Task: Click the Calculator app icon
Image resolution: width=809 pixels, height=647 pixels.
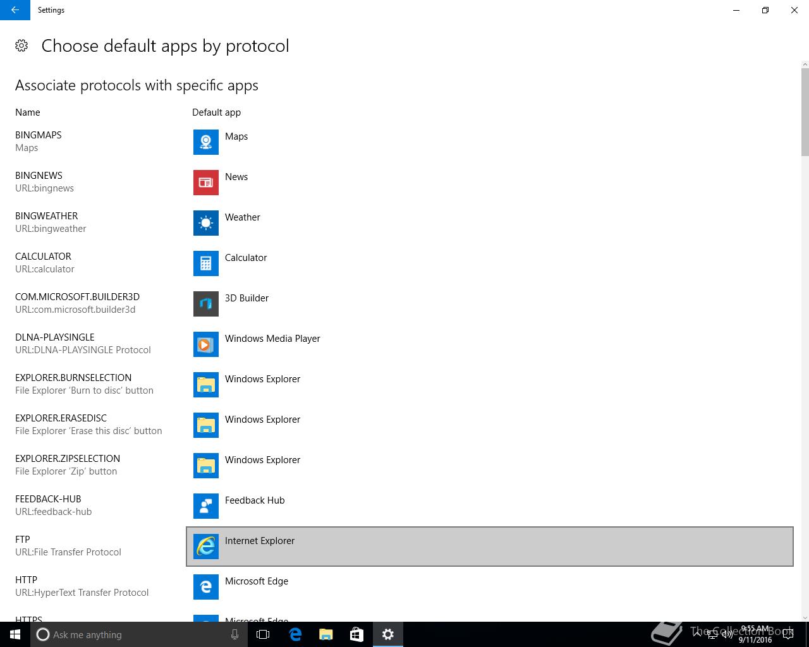Action: [x=206, y=263]
